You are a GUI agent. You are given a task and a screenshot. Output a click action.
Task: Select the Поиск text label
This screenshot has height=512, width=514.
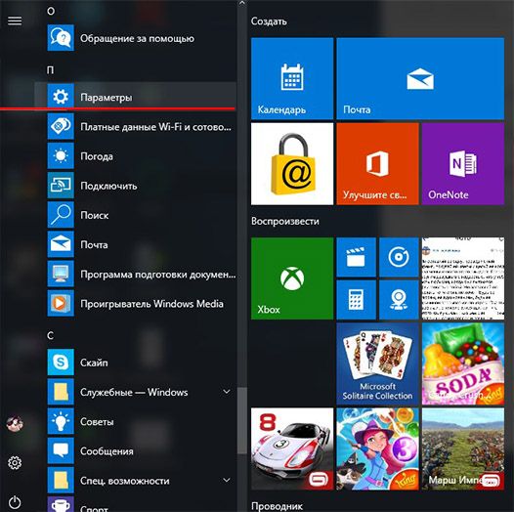coord(95,215)
